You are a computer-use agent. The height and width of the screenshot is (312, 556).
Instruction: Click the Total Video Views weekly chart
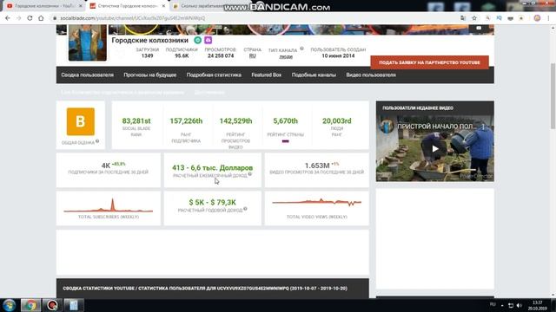click(316, 202)
